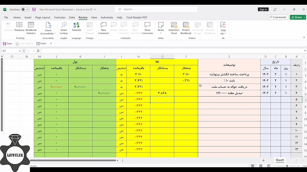Open the Name Box dropdown arrow

click(20, 51)
